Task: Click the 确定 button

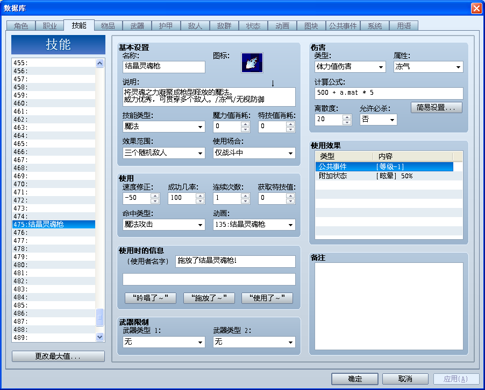Action: 355,379
